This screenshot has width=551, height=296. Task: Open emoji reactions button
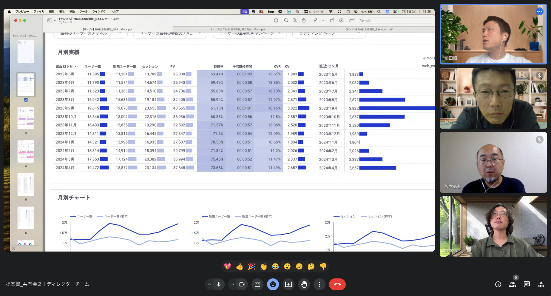273,284
